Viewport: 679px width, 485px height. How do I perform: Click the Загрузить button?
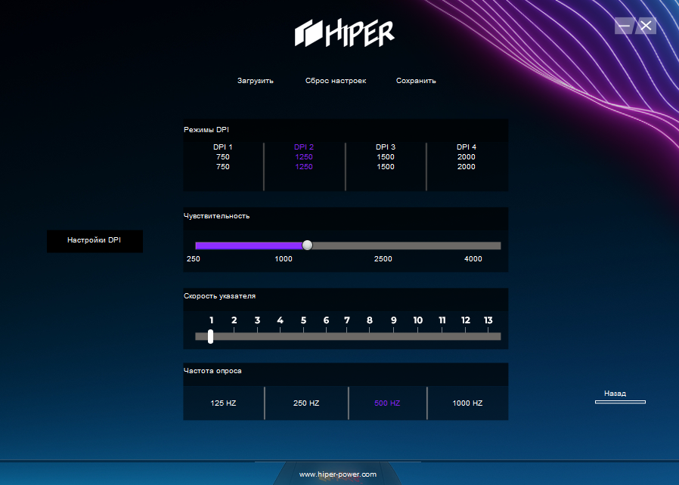(255, 81)
